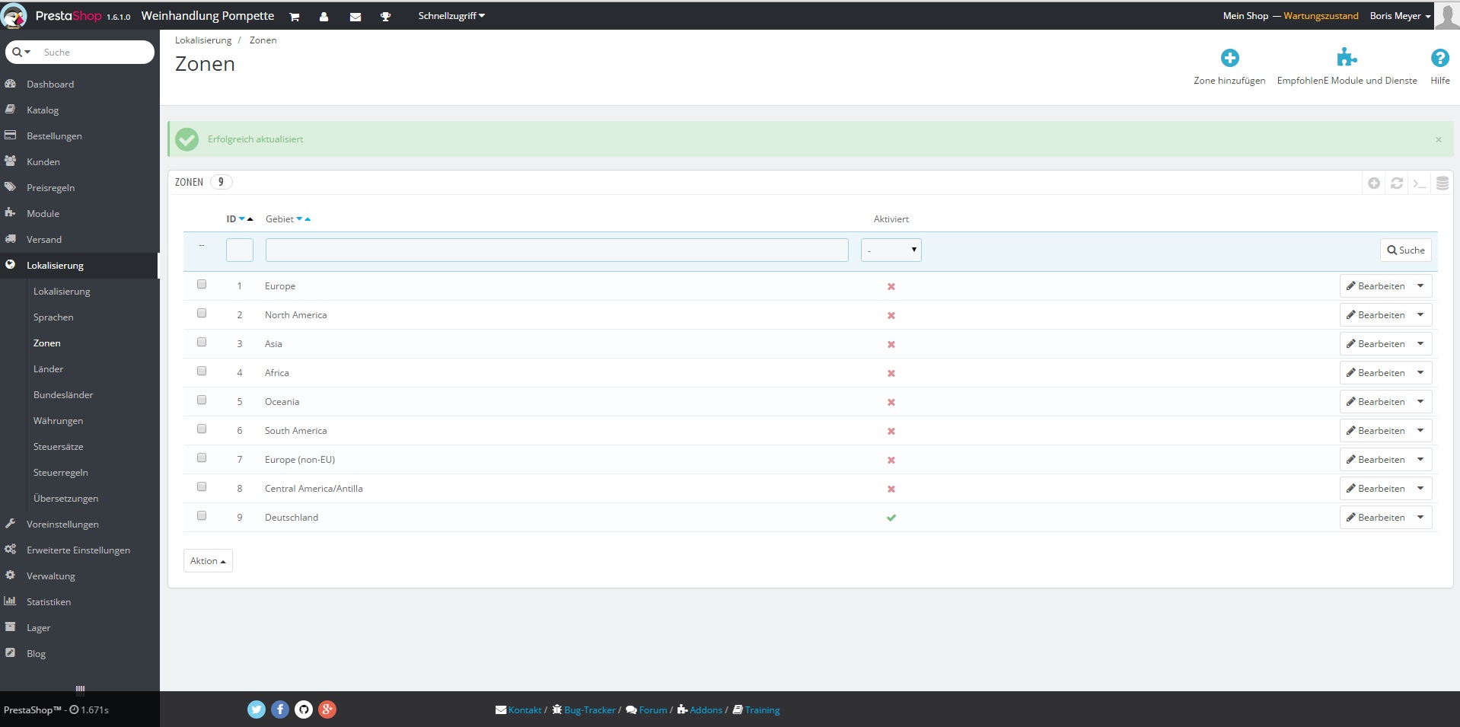Image resolution: width=1460 pixels, height=727 pixels.
Task: Open the customers person icon in header
Action: (x=324, y=17)
